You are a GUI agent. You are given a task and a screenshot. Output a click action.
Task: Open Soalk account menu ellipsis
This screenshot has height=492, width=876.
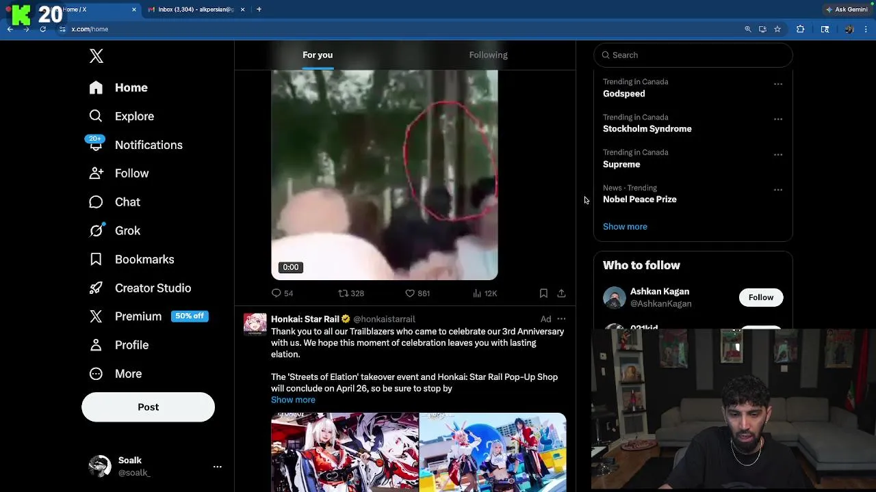(x=217, y=467)
